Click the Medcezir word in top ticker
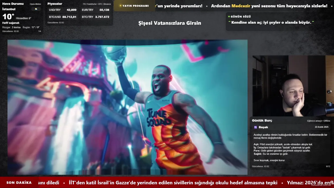Screen dimensions: 334x188 pyautogui.click(x=240, y=6)
